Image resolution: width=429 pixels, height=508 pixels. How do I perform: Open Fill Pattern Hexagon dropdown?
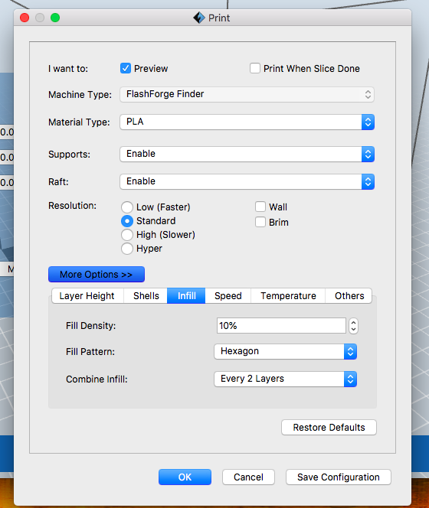[285, 351]
